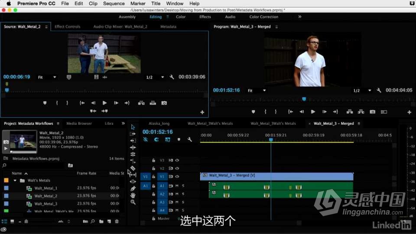Add marker in Source monitor
This screenshot has height=234, width=416.
(45, 103)
